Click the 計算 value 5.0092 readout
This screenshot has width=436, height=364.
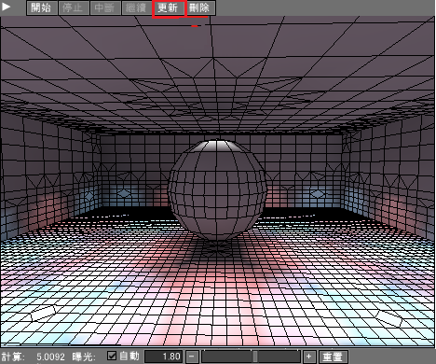click(50, 357)
